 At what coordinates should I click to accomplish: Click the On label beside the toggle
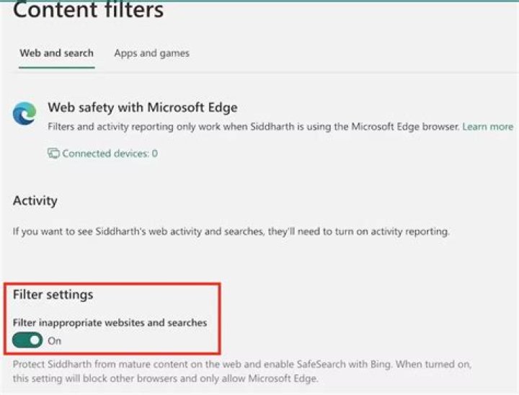coord(55,341)
